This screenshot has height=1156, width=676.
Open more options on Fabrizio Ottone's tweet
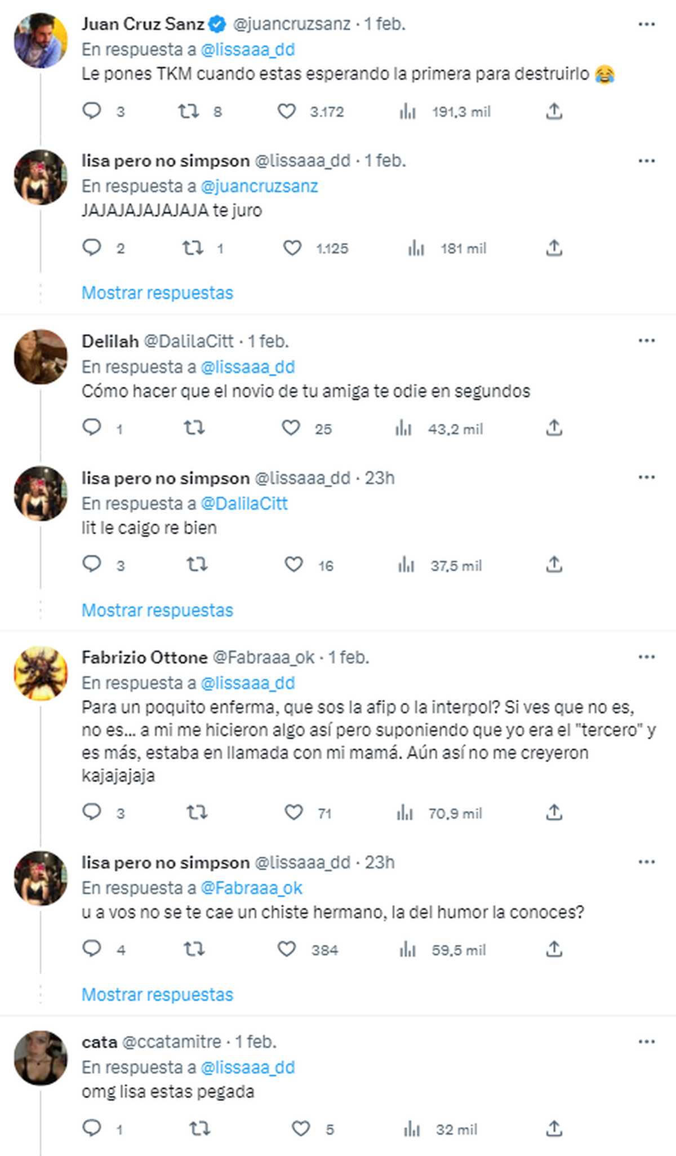coord(646,657)
